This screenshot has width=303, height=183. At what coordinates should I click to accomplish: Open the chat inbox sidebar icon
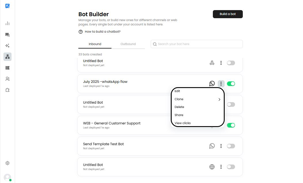point(7,35)
